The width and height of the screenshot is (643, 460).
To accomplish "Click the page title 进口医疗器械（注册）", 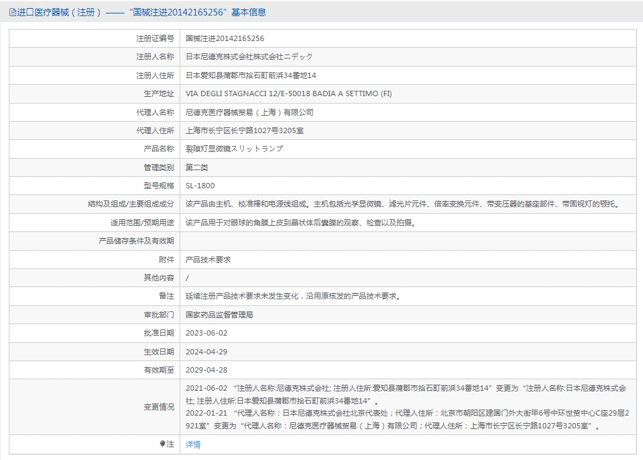I will pyautogui.click(x=59, y=12).
